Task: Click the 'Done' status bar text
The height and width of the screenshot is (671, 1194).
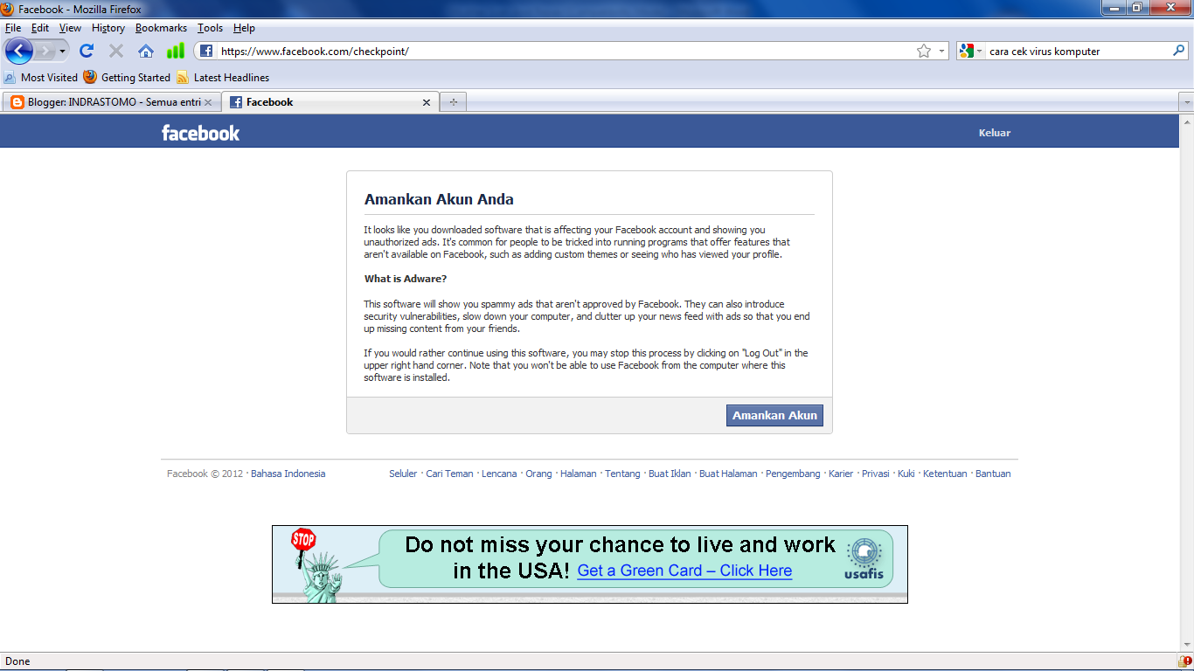Action: (17, 661)
